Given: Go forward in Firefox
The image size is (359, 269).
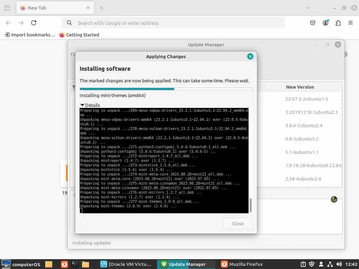Looking at the screenshot, I should pyautogui.click(x=21, y=23).
